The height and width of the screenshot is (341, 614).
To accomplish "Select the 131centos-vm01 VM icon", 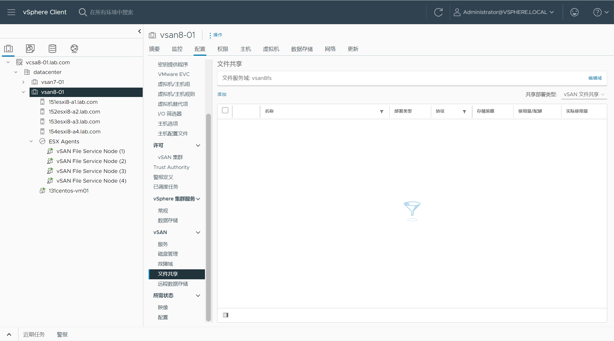I will [42, 191].
